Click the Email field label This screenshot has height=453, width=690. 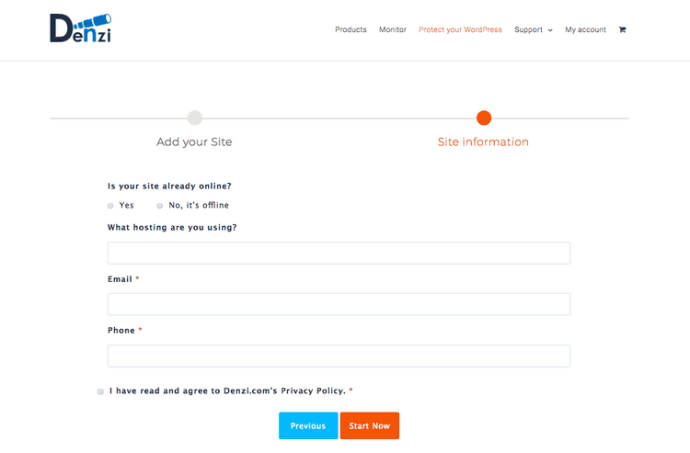(x=120, y=279)
